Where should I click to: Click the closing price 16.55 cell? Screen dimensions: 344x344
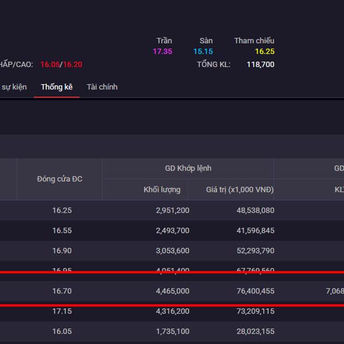[x=62, y=230]
